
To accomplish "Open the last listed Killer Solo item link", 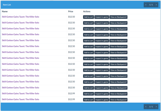I will point(20,99).
